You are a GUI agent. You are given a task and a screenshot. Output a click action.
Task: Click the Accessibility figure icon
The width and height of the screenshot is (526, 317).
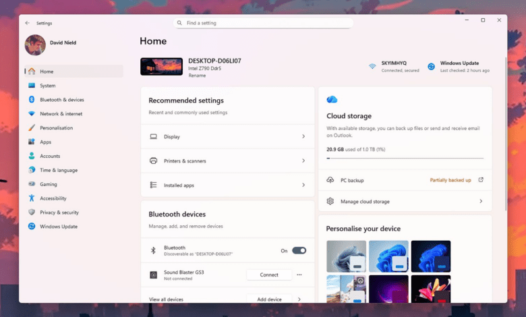point(32,198)
